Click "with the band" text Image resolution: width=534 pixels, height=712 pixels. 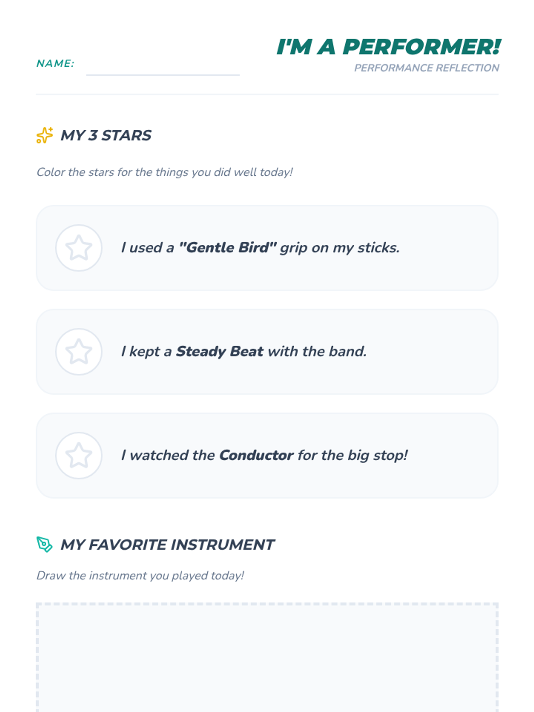pos(317,352)
